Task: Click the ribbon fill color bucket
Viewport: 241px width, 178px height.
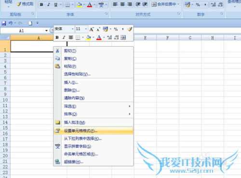Action: click(x=79, y=5)
